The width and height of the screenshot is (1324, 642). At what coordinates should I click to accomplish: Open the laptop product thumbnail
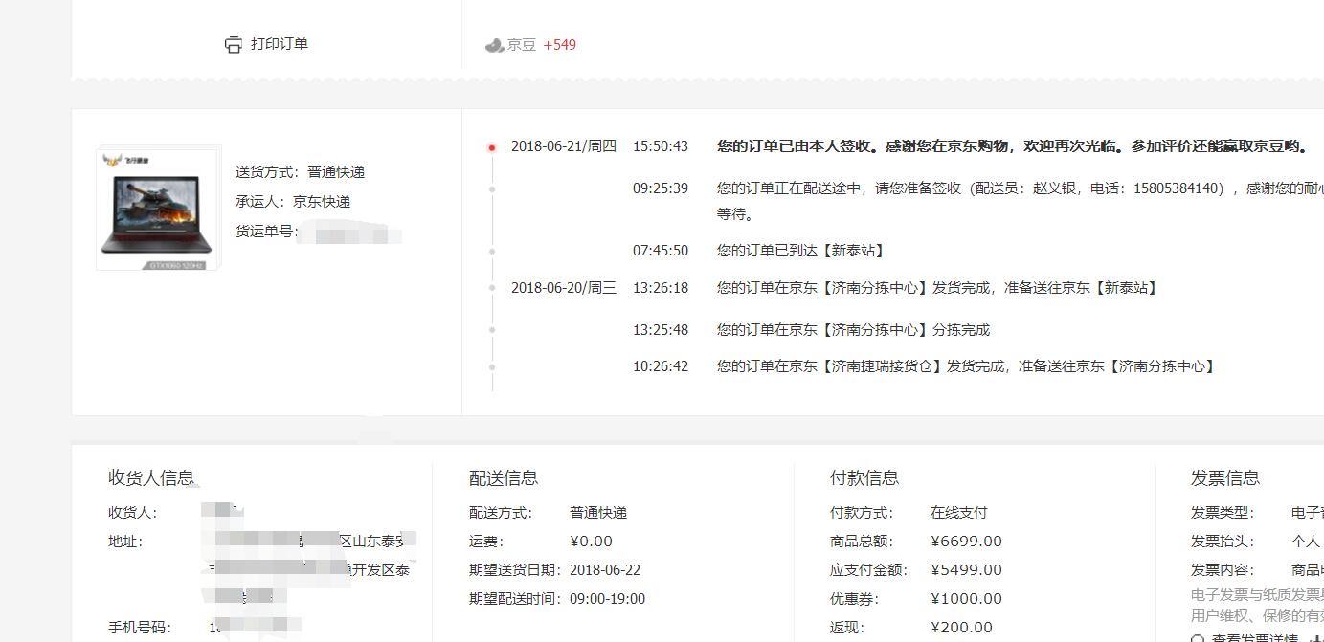[x=159, y=208]
